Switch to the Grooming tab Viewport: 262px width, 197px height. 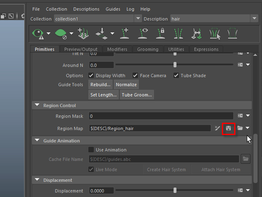click(x=147, y=49)
